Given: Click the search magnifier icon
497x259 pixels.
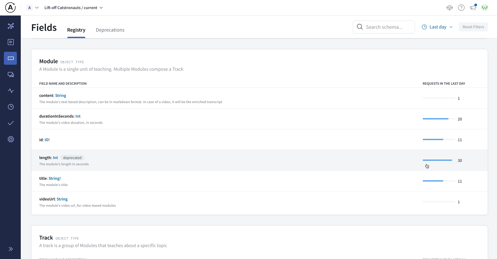Looking at the screenshot, I should (x=360, y=27).
